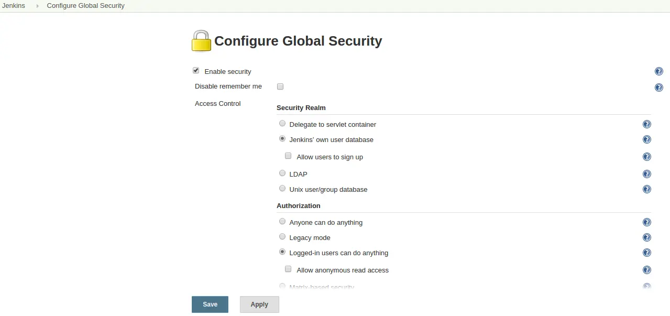The image size is (670, 316).
Task: Tick the Disable remember me checkbox
Action: point(280,86)
